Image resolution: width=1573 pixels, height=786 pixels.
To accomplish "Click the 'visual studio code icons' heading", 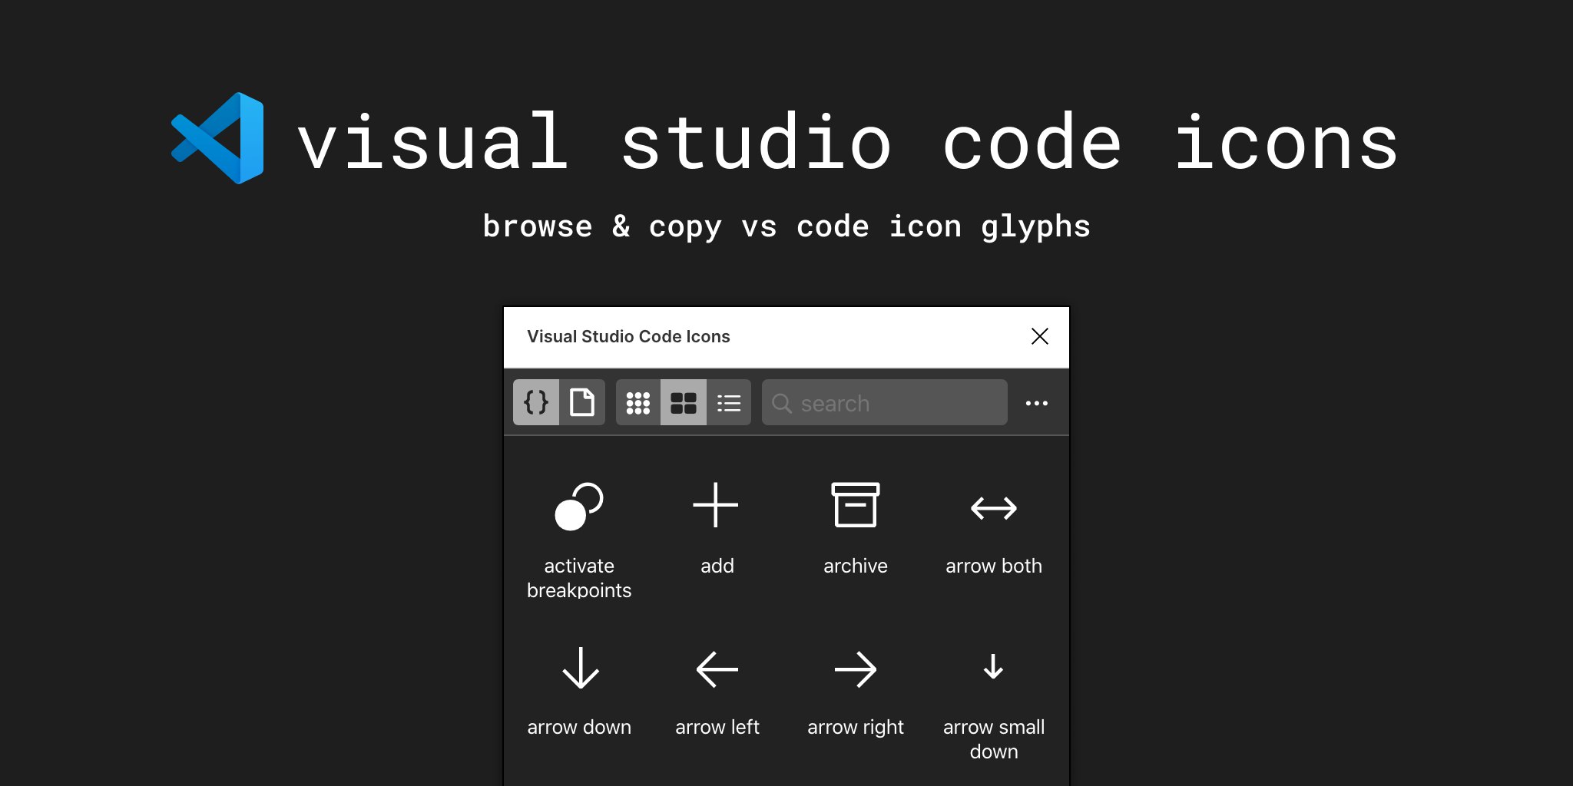I will pos(847,142).
